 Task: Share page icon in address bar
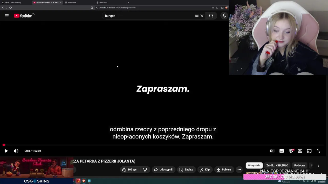click(222, 8)
